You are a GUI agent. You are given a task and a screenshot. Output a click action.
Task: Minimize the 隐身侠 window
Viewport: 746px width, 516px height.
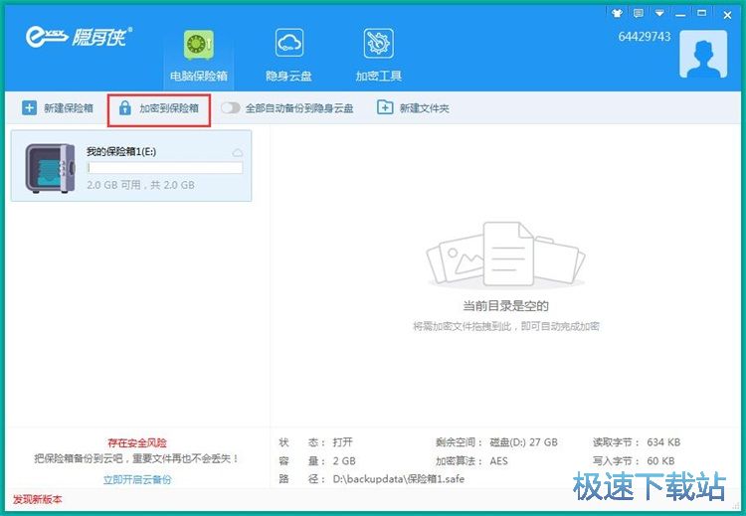pos(680,14)
